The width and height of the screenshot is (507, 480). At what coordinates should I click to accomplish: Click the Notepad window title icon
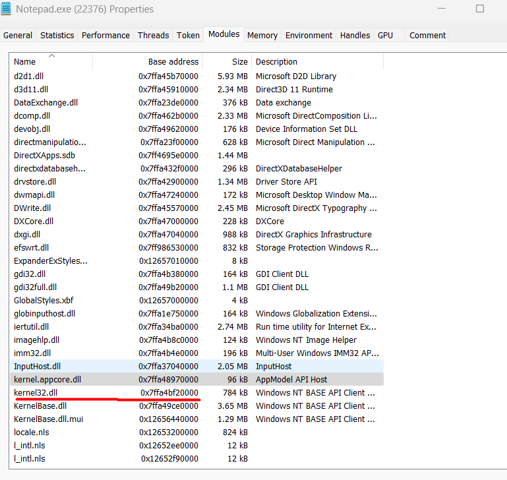coord(6,9)
